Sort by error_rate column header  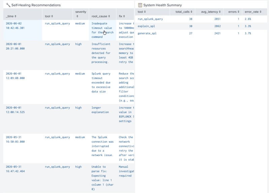(253, 12)
